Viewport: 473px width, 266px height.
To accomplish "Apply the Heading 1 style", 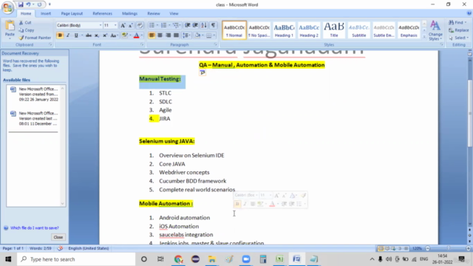I will (284, 30).
